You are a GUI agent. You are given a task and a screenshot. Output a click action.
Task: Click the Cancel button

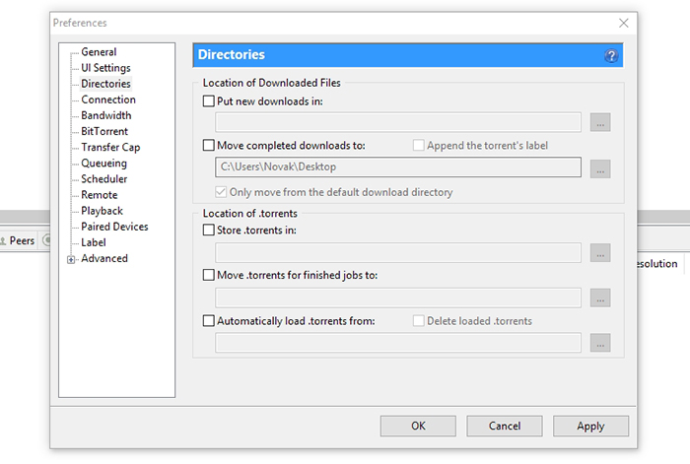505,427
